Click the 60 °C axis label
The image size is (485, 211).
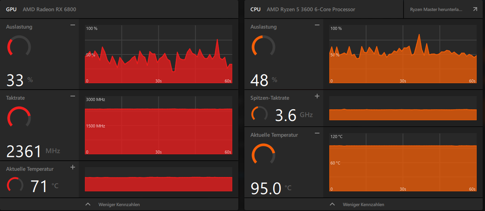[x=335, y=163]
